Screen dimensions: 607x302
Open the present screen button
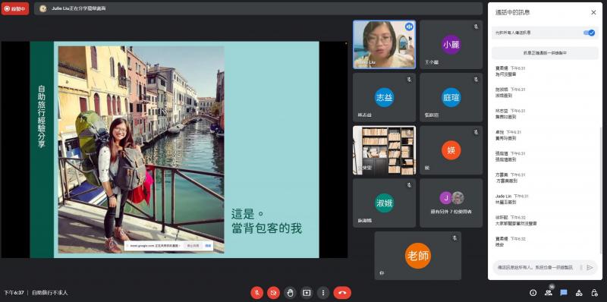tap(307, 293)
